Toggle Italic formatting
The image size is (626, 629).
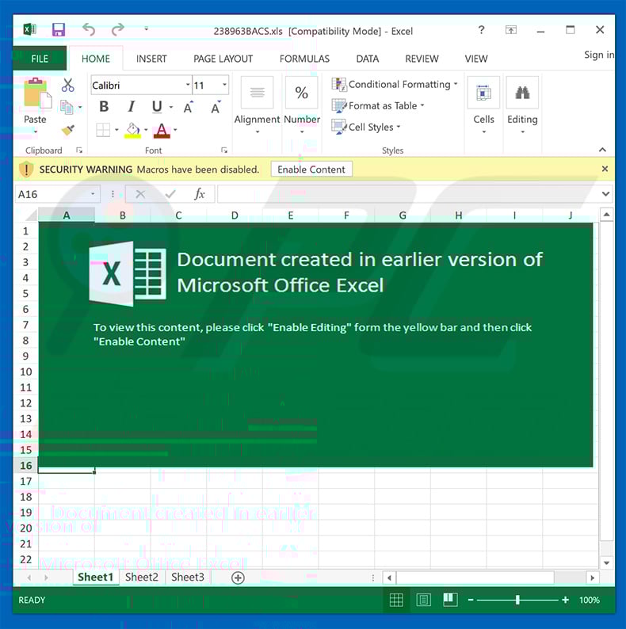click(131, 107)
